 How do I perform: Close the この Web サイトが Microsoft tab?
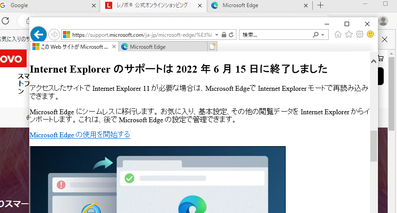pos(114,47)
